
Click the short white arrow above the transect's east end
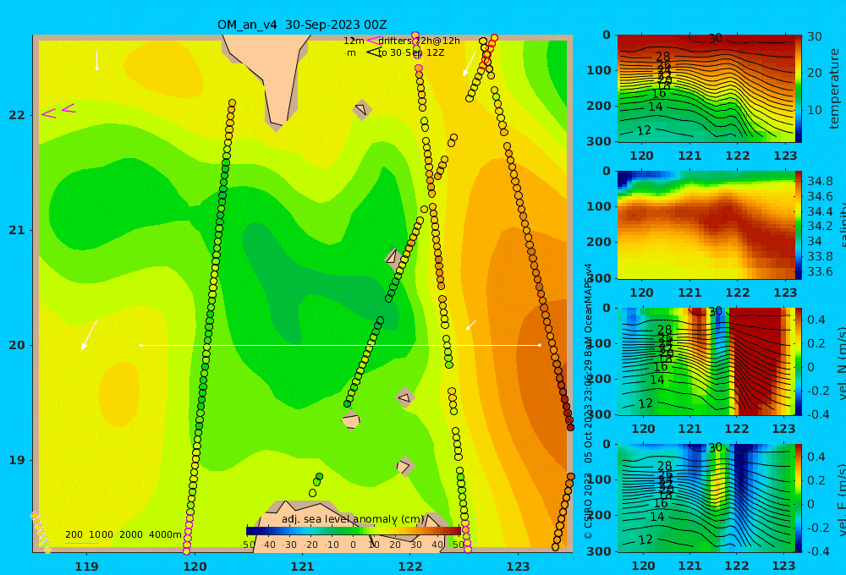[471, 325]
